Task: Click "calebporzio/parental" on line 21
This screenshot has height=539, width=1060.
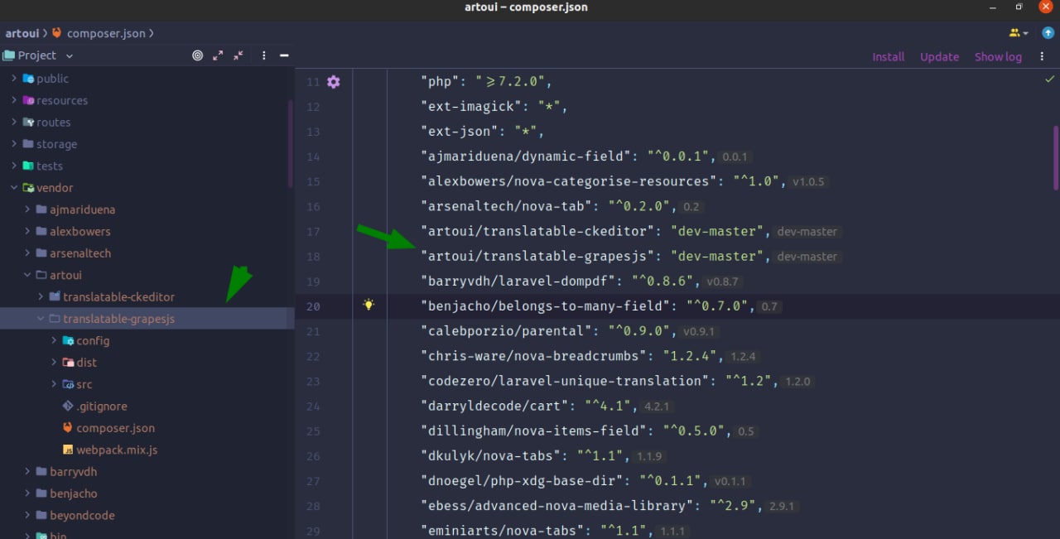Action: [508, 331]
